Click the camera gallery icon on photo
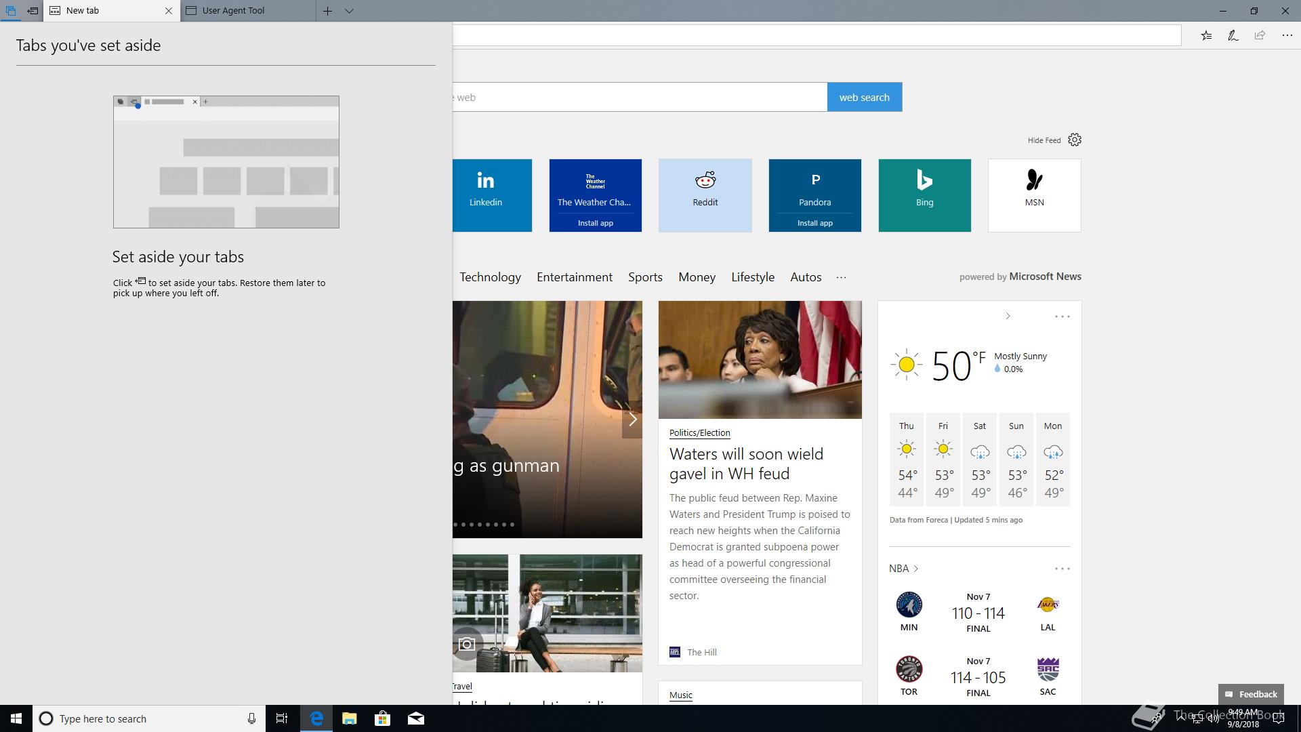Image resolution: width=1301 pixels, height=732 pixels. tap(466, 644)
